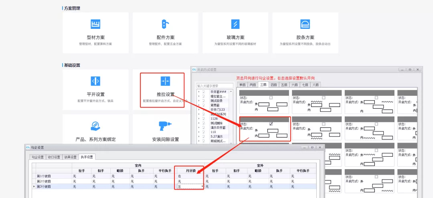Check 状态 in first card of top row

[271, 97]
